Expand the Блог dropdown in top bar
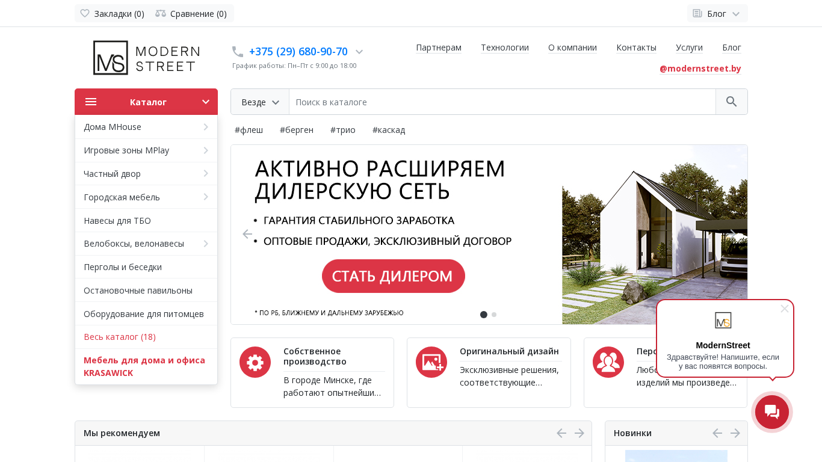Viewport: 822px width, 462px height. pos(735,13)
